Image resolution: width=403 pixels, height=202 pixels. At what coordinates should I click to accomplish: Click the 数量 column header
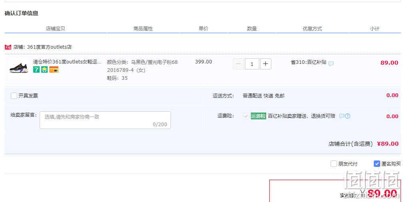pyautogui.click(x=252, y=29)
